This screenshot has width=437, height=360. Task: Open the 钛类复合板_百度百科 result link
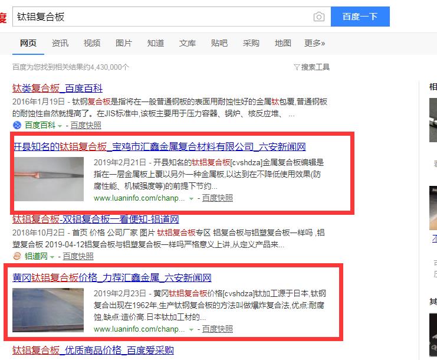[57, 89]
